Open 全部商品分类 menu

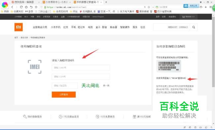pos(40,27)
